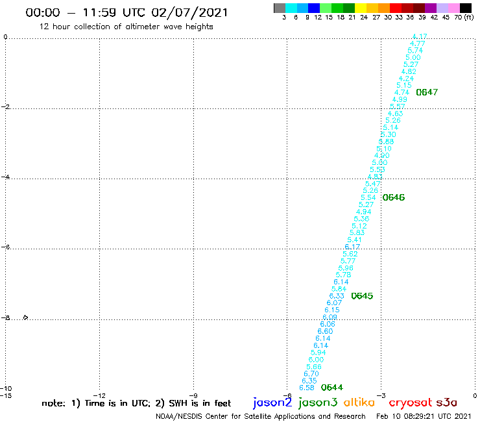The image size is (480, 422).
Task: Click the 4.63 wave height value
Action: coord(395,114)
